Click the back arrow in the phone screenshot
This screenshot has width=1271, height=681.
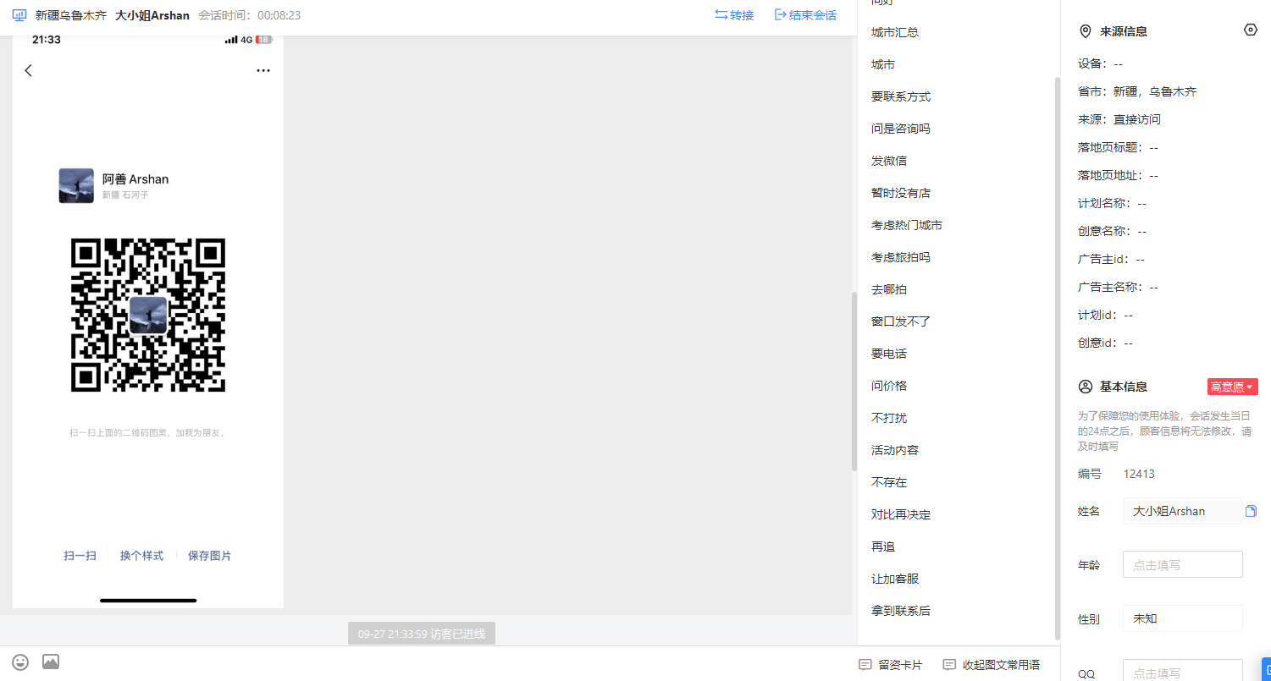[x=29, y=70]
